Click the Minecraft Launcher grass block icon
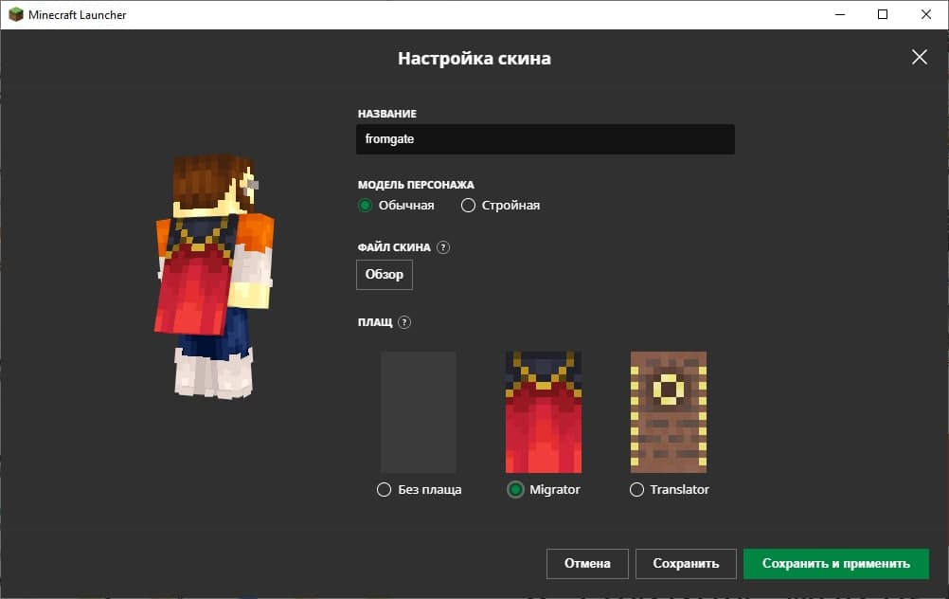949x599 pixels. pos(16,14)
